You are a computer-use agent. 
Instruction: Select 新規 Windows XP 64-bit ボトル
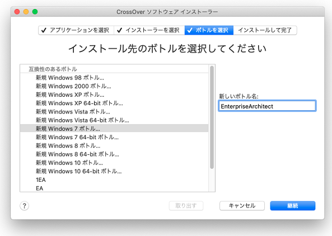pos(114,103)
